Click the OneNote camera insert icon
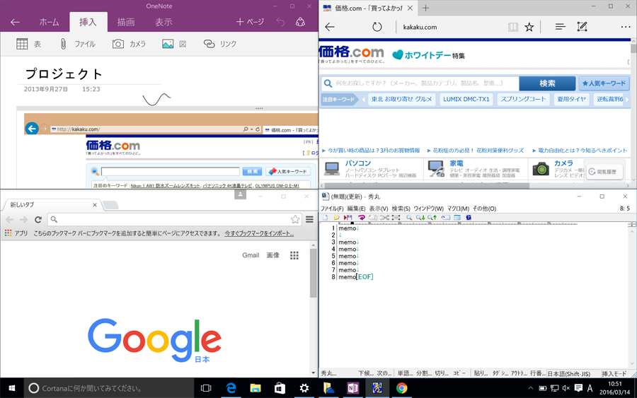The image size is (637, 398). 118,44
